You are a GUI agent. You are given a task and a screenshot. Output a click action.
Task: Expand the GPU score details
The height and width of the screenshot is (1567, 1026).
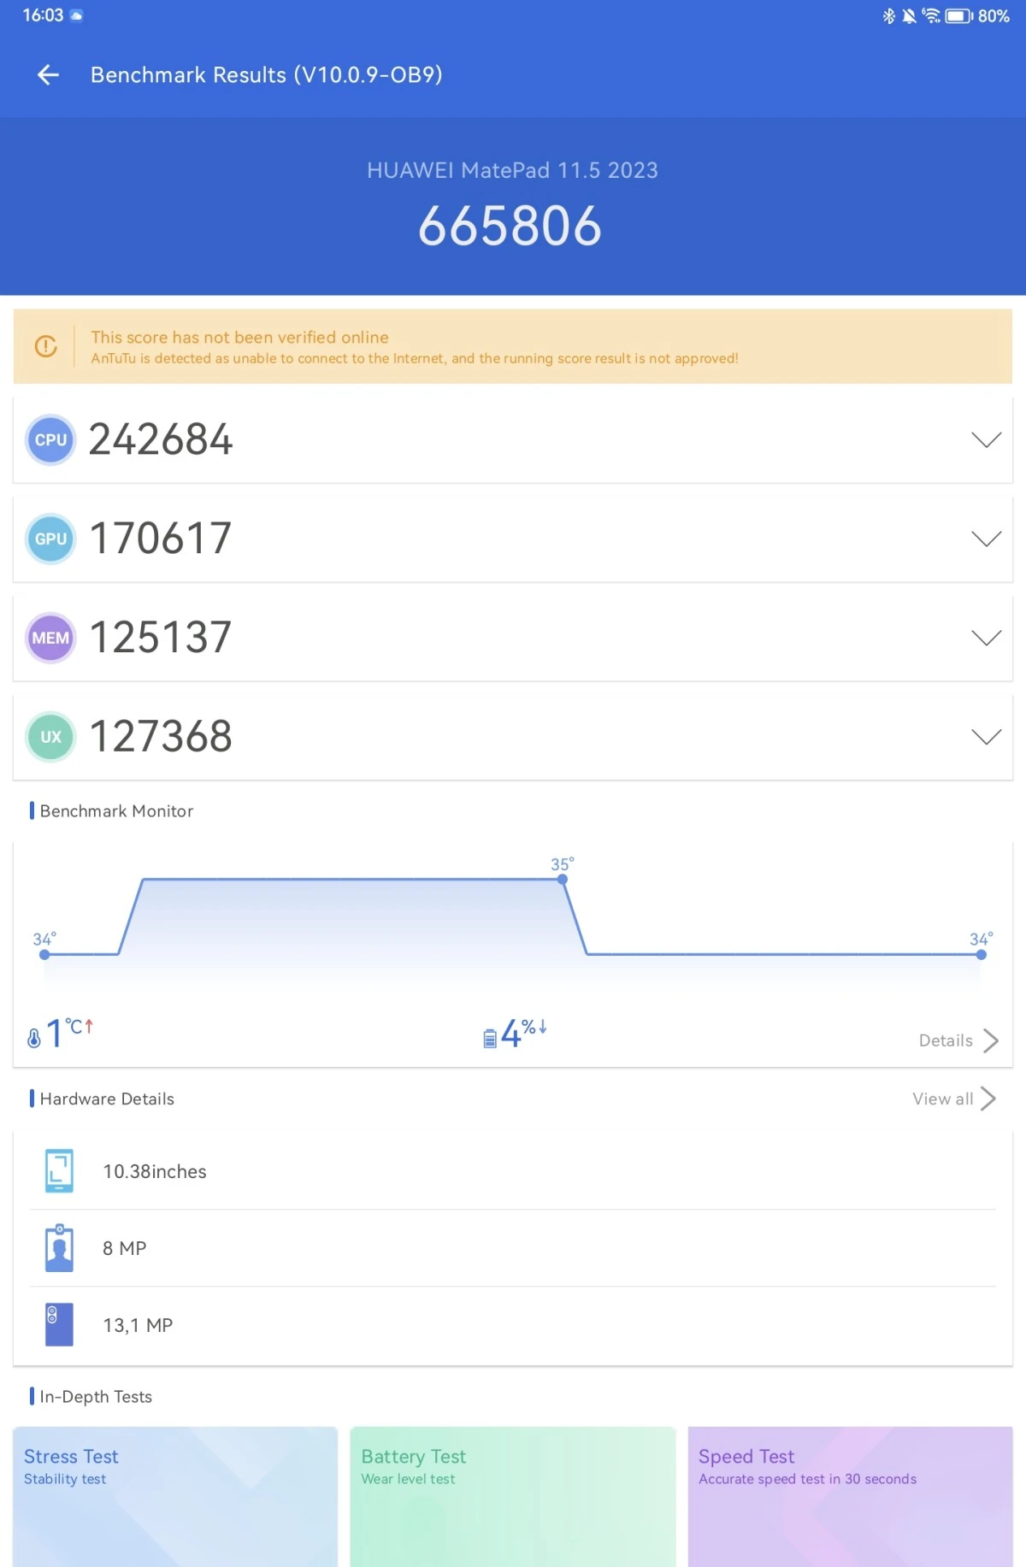(x=986, y=539)
